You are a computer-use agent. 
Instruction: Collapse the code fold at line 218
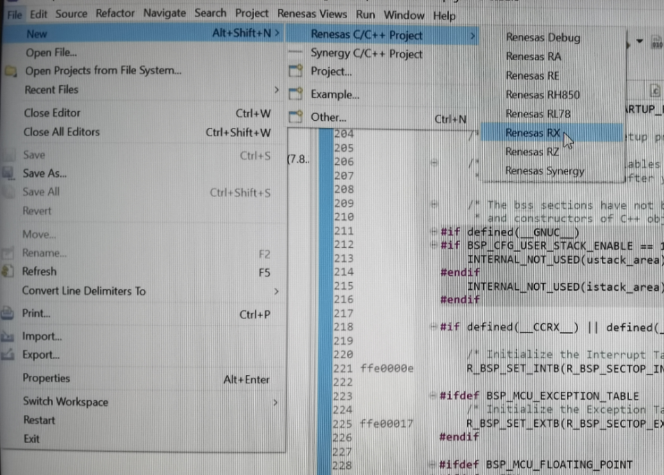point(434,327)
